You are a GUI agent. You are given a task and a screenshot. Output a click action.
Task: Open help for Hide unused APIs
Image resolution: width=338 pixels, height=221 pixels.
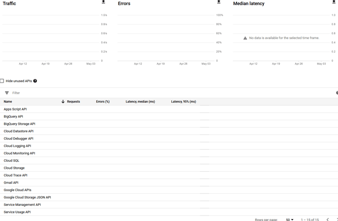(x=35, y=81)
